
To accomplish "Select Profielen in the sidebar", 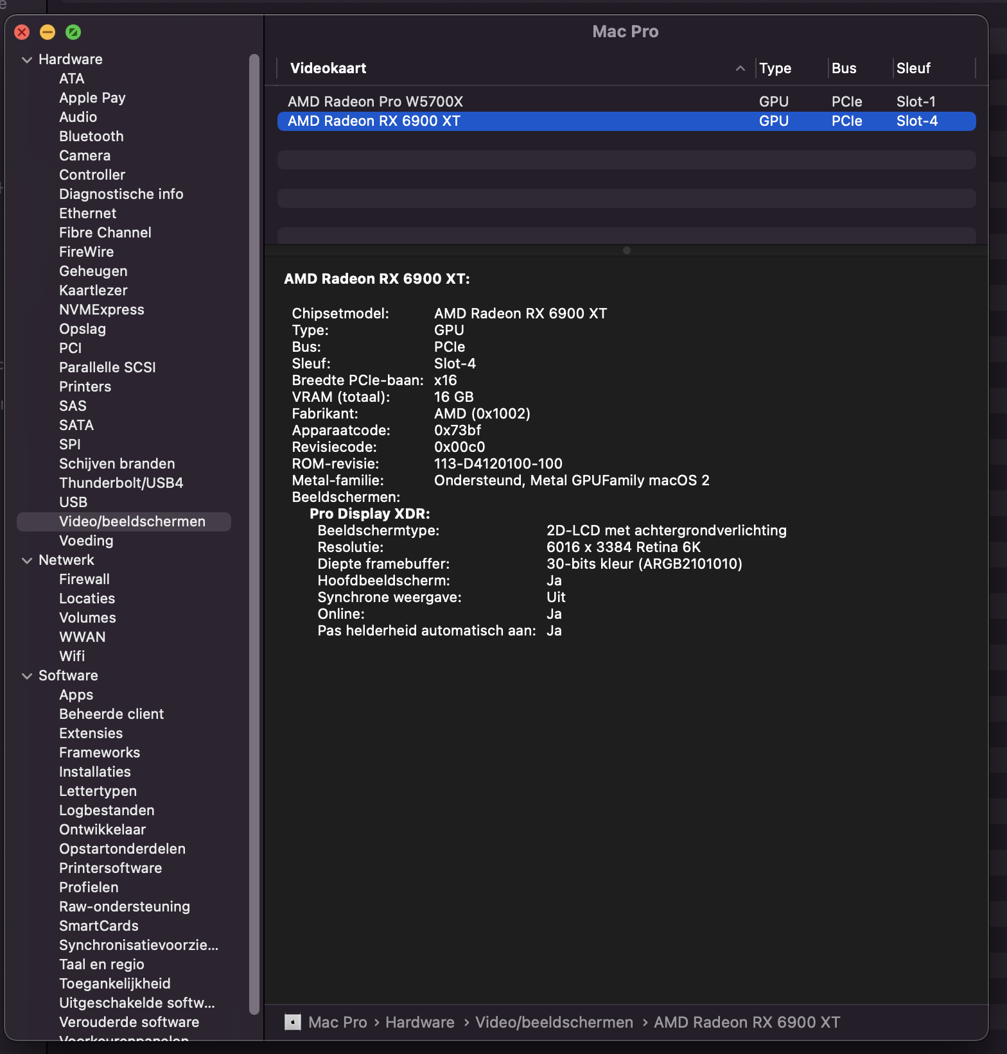I will [89, 887].
